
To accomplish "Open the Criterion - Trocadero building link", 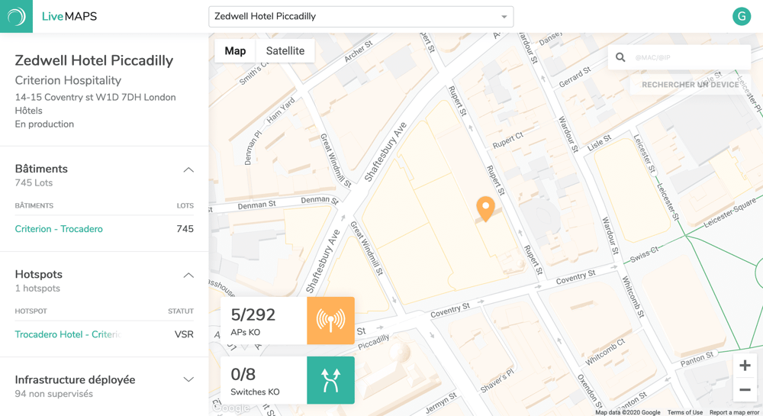I will click(x=59, y=229).
